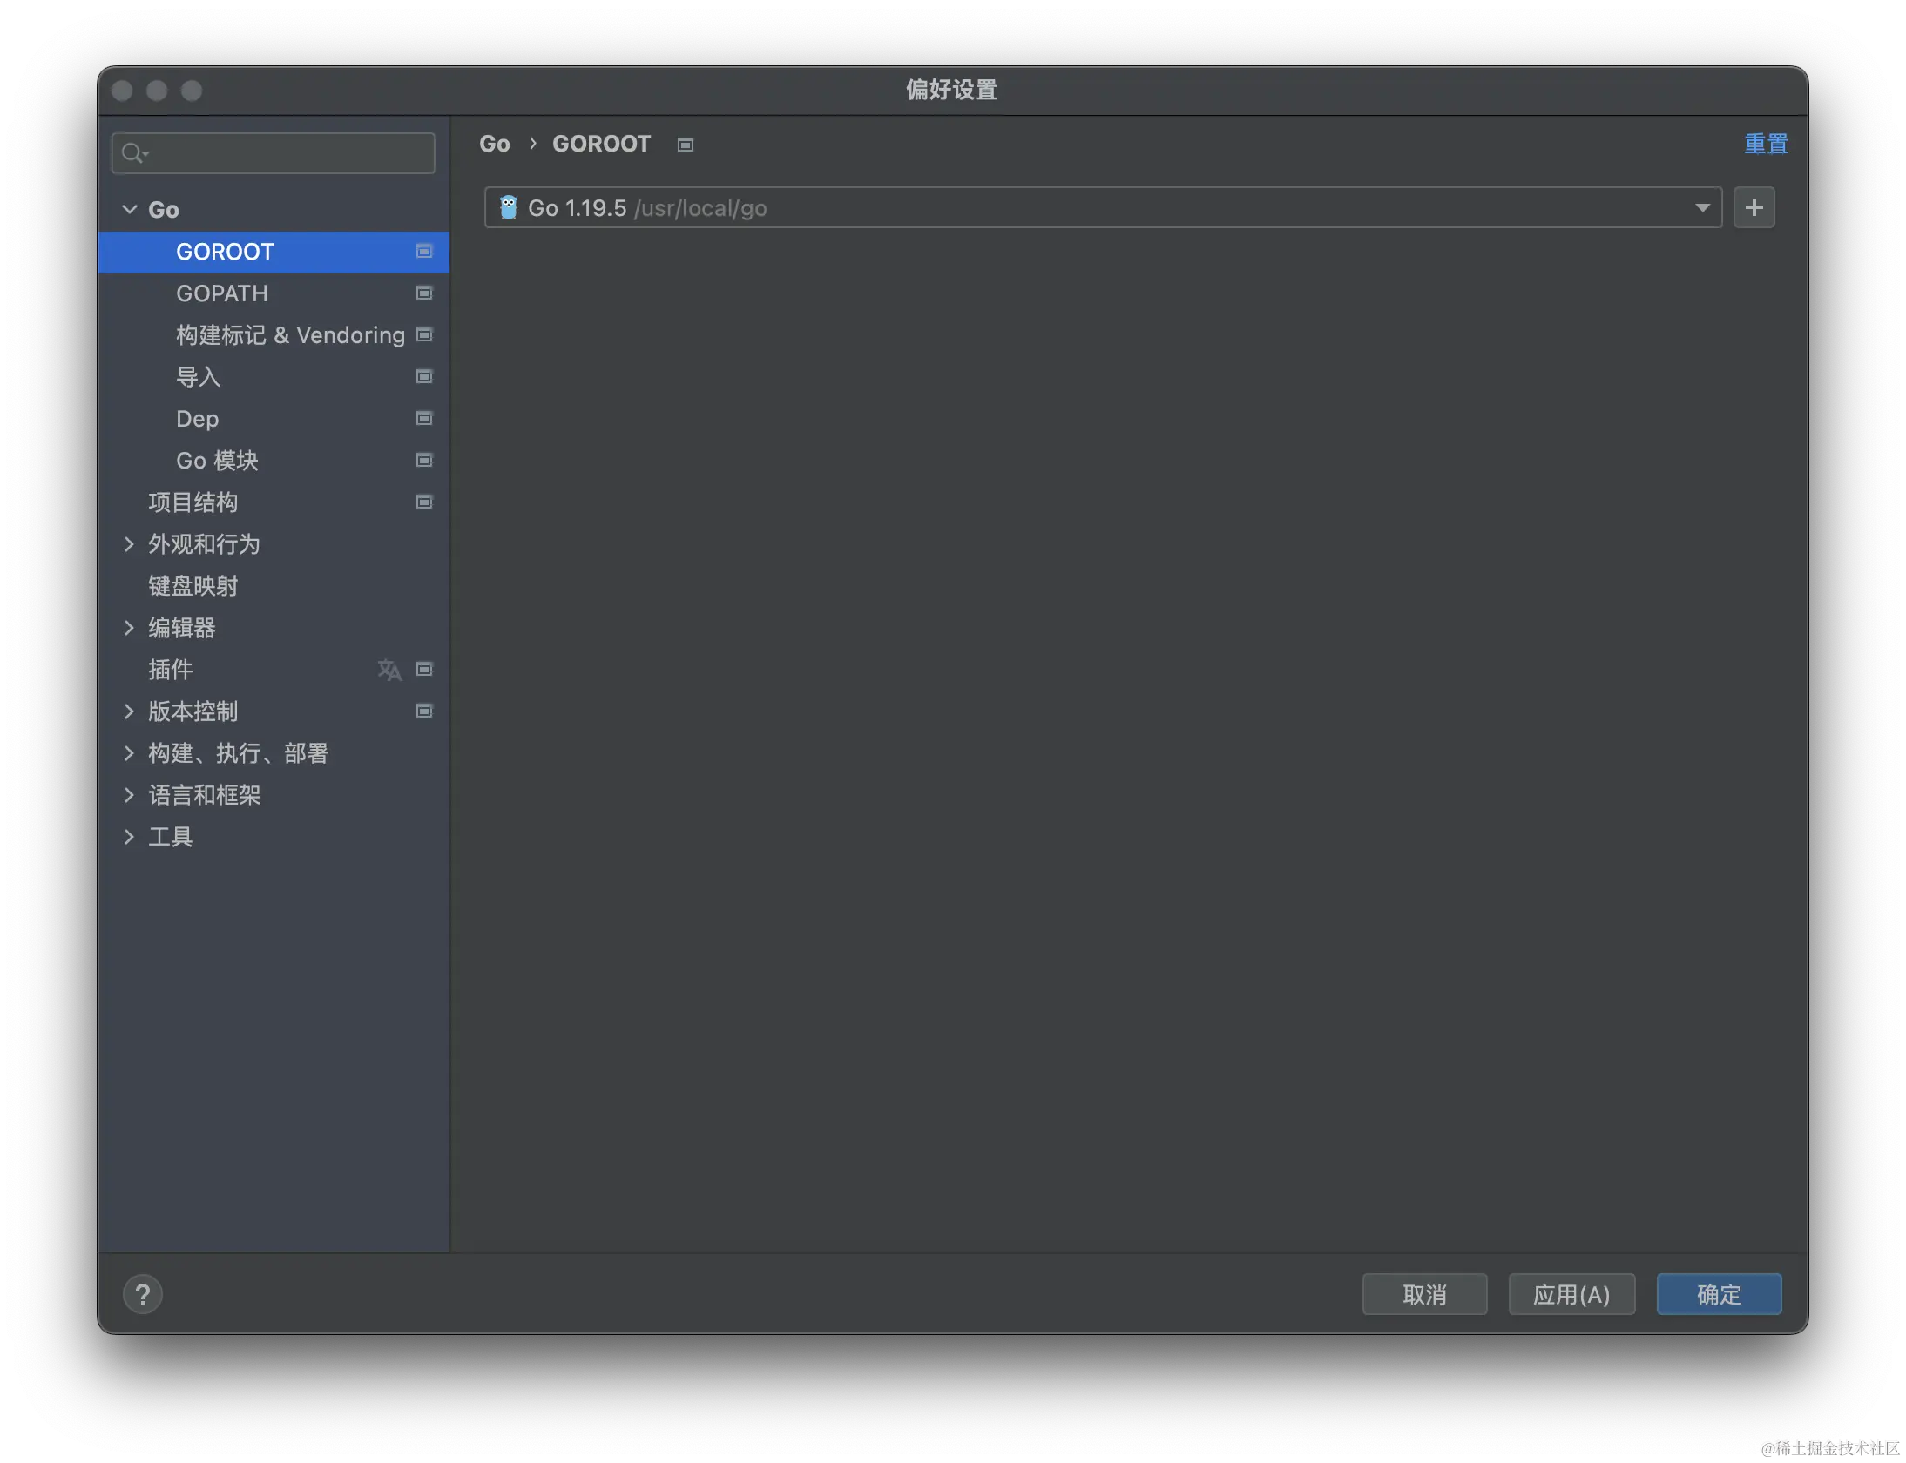Select 键盘映射 in the sidebar
This screenshot has width=1906, height=1463.
point(193,586)
